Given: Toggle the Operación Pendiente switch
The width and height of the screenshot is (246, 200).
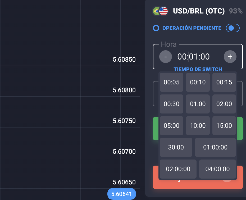Looking at the screenshot, I should click(x=233, y=28).
